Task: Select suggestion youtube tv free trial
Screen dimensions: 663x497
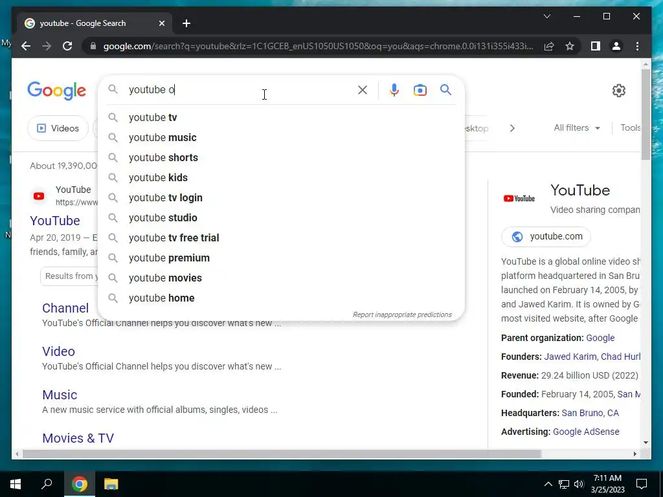Action: [281, 238]
